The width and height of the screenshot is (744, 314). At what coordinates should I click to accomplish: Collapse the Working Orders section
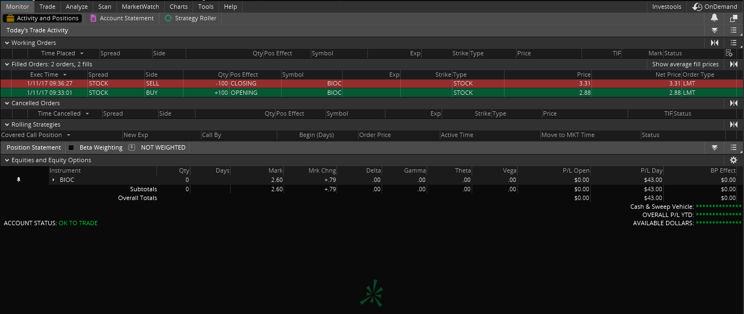click(x=7, y=43)
